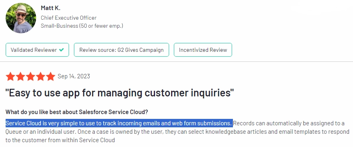Click the text 'Queue or an individual user'
This screenshot has height=147, width=353.
pyautogui.click(x=40, y=132)
